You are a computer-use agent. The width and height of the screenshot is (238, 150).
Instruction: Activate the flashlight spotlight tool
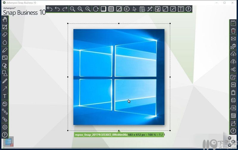5,119
